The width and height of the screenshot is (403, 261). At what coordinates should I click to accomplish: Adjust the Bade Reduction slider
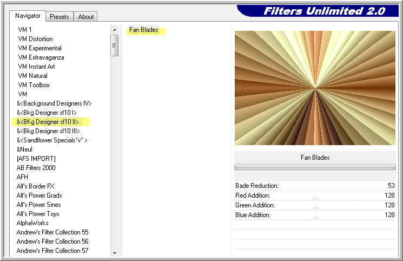pos(316,186)
